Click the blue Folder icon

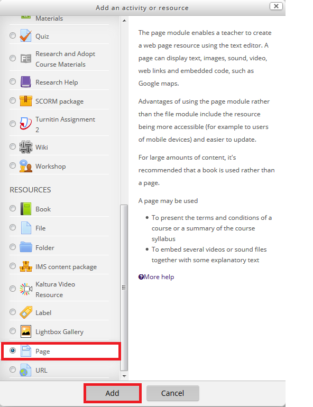tap(26, 247)
